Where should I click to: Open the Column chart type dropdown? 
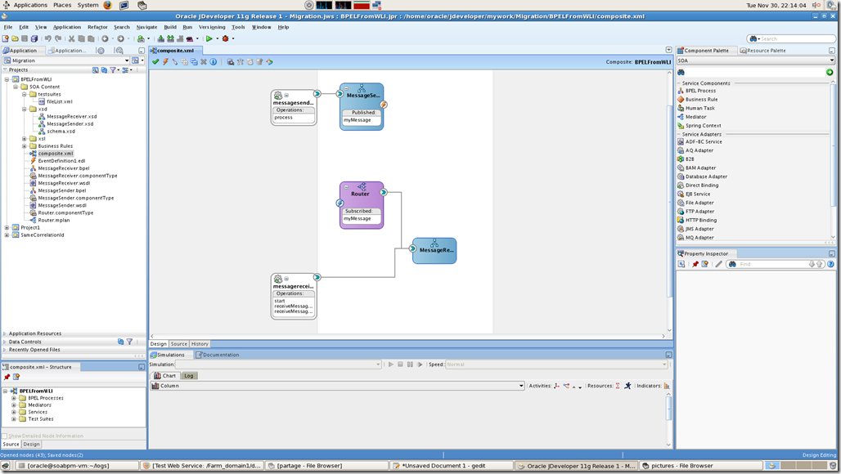tap(337, 386)
